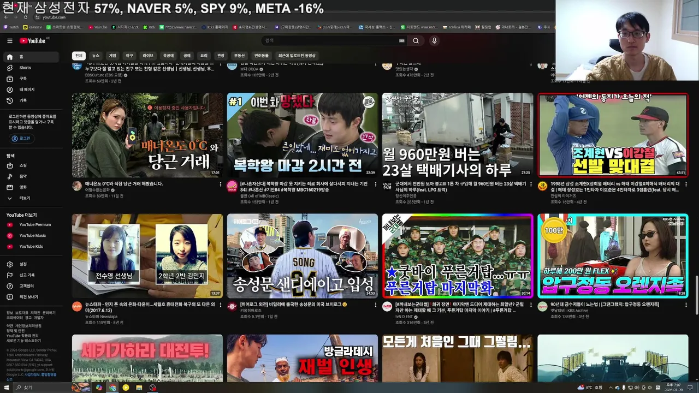
Task: Open the 23살 택배기사의 하루 video thumbnail
Action: pos(458,135)
